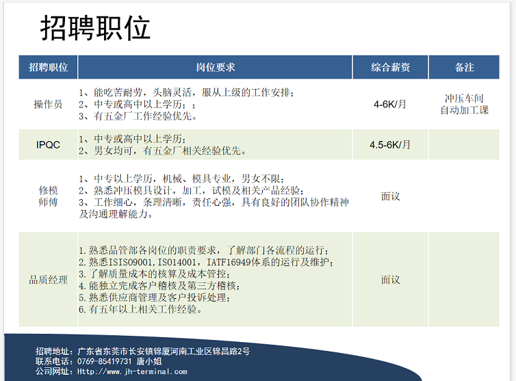Click 面议 salary in 修模师傅 row
516x381 pixels.
390,196
